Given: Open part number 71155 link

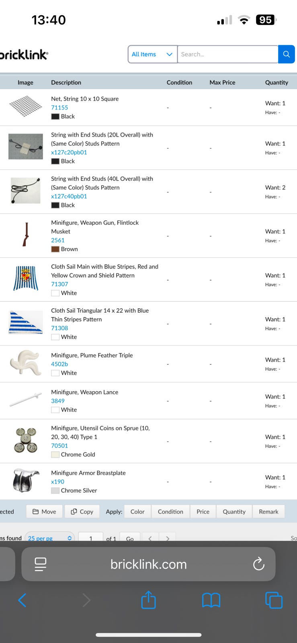Looking at the screenshot, I should coord(59,108).
